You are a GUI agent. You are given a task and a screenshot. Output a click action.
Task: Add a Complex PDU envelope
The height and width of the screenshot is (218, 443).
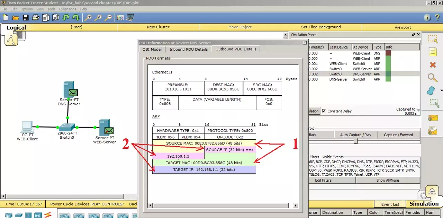(433, 131)
